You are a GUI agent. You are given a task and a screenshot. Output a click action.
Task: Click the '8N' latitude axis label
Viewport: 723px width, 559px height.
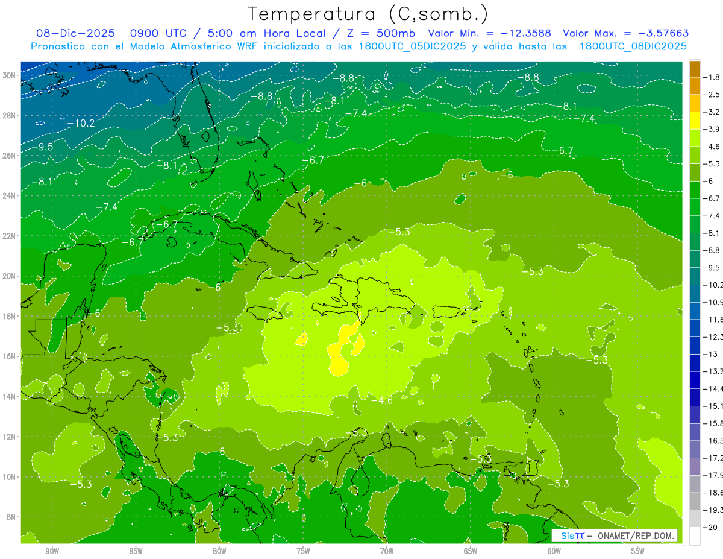11,517
